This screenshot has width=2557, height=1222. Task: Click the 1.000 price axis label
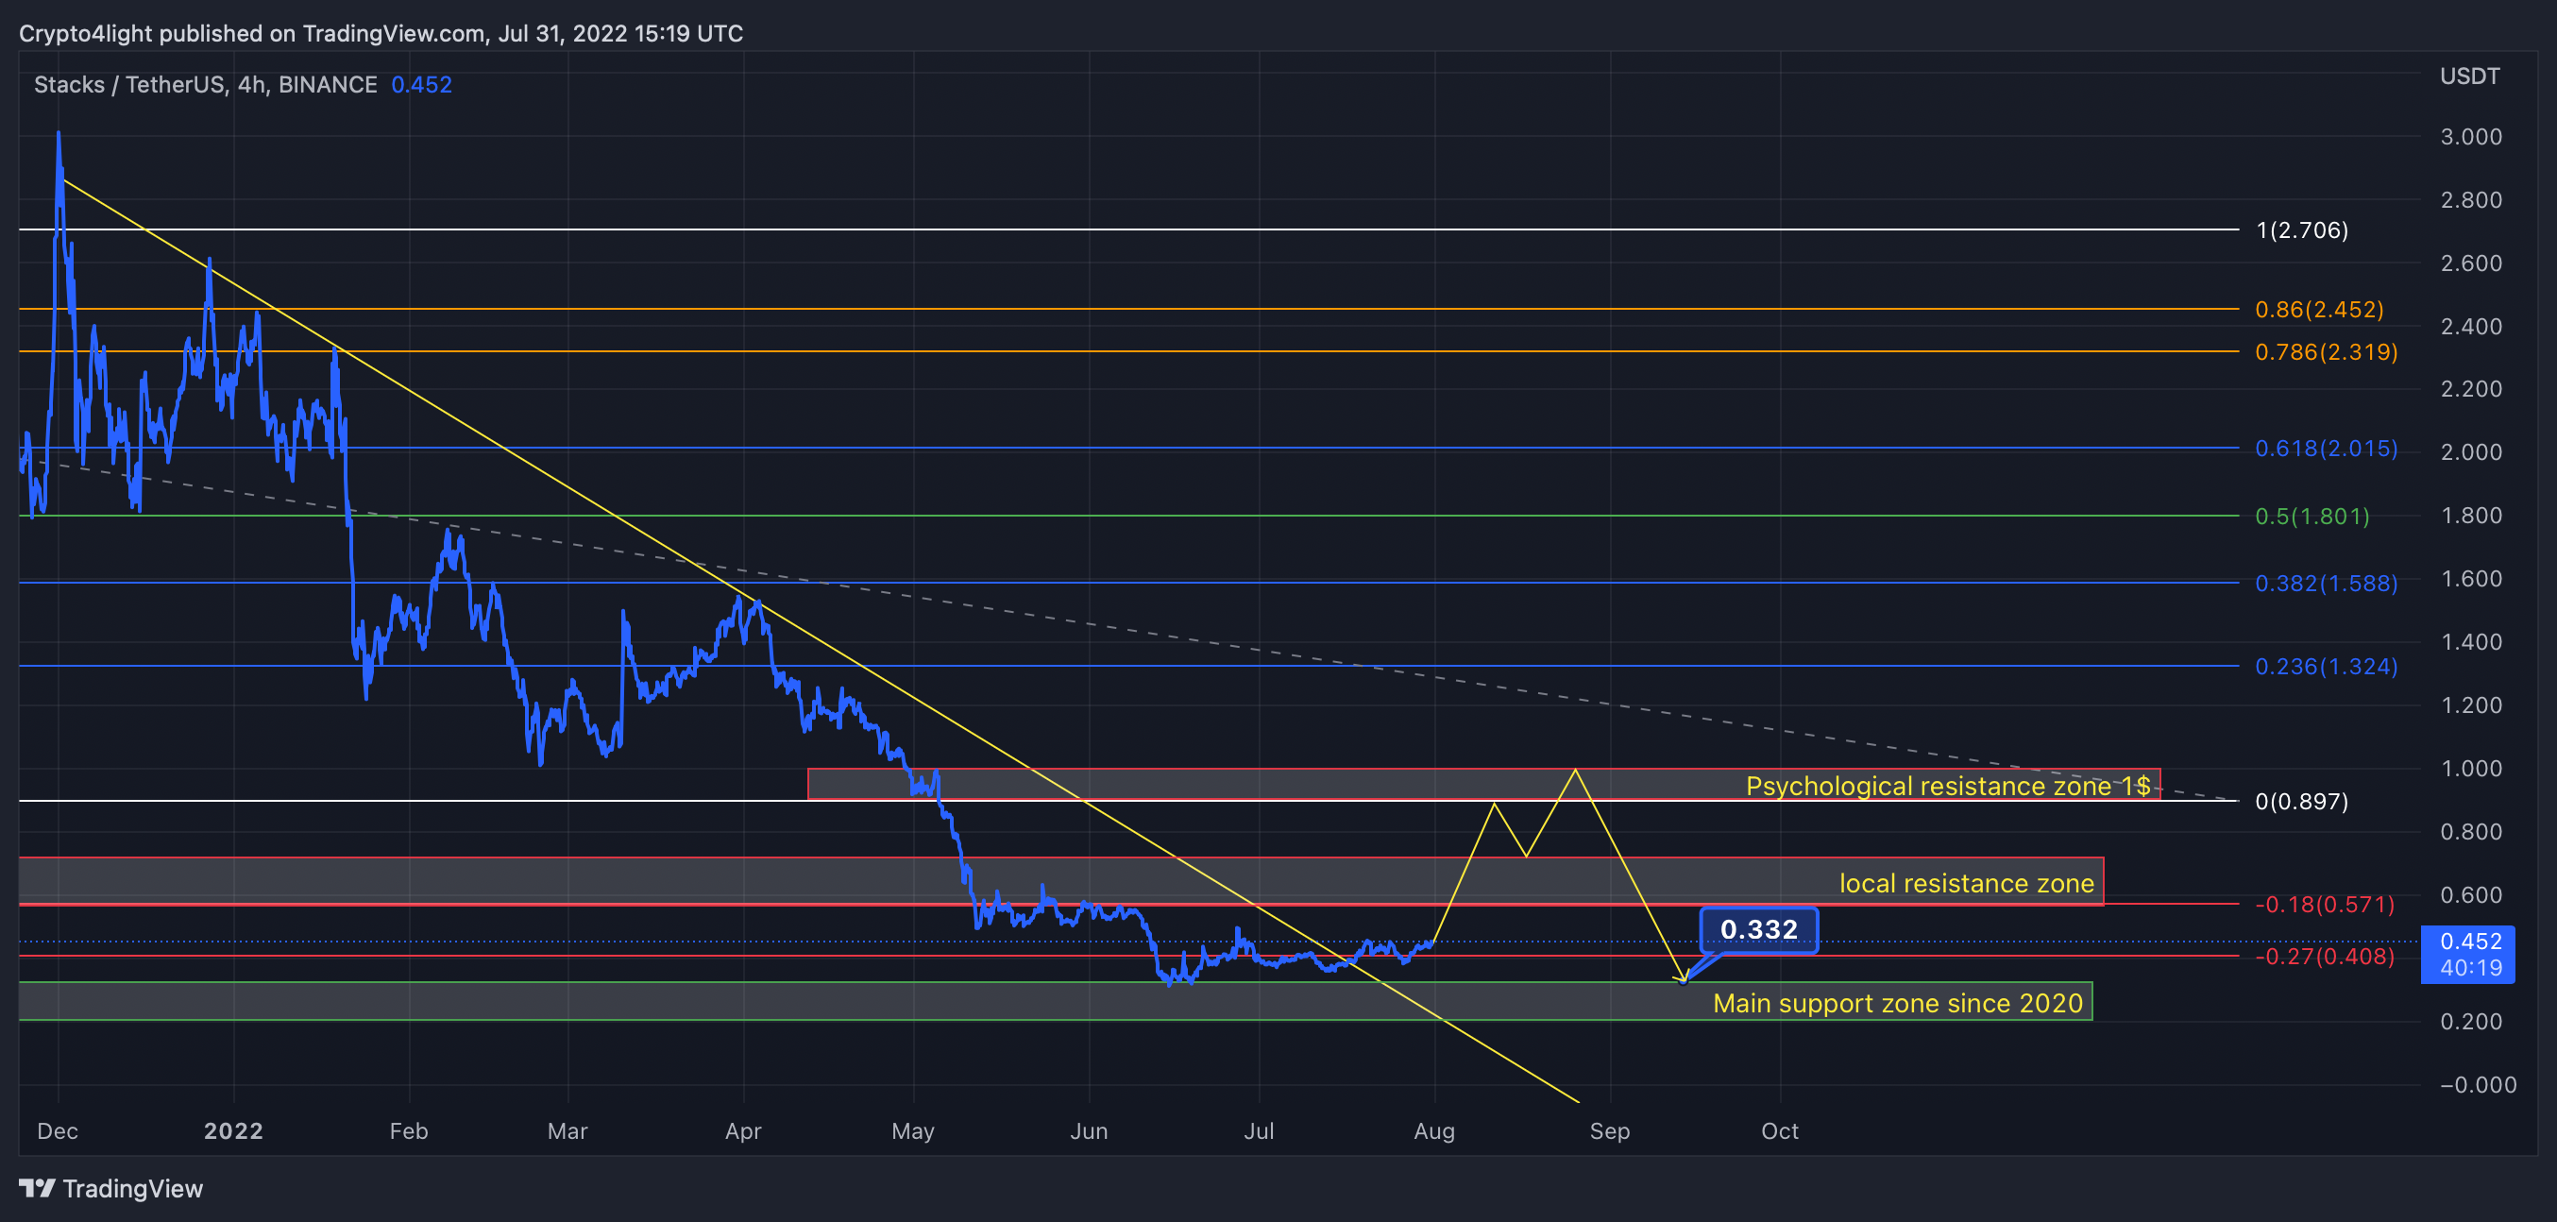coord(2472,769)
